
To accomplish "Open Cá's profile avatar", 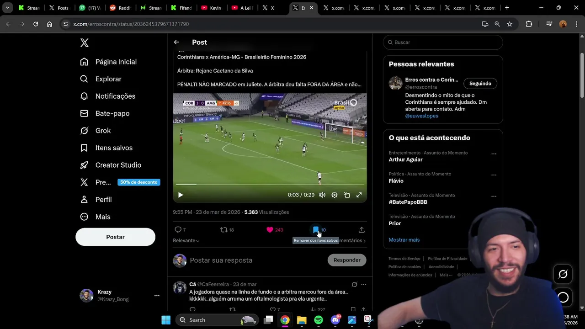I will [180, 288].
